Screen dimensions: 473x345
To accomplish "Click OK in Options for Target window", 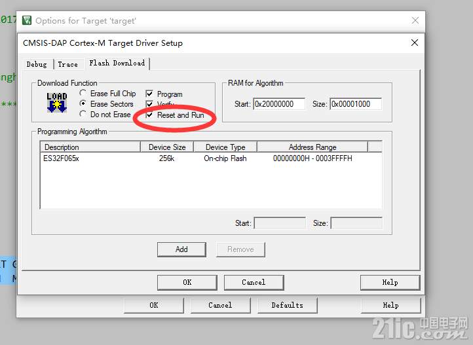I will (154, 305).
